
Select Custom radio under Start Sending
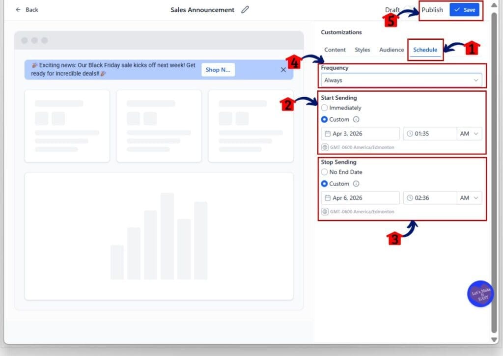pos(324,119)
